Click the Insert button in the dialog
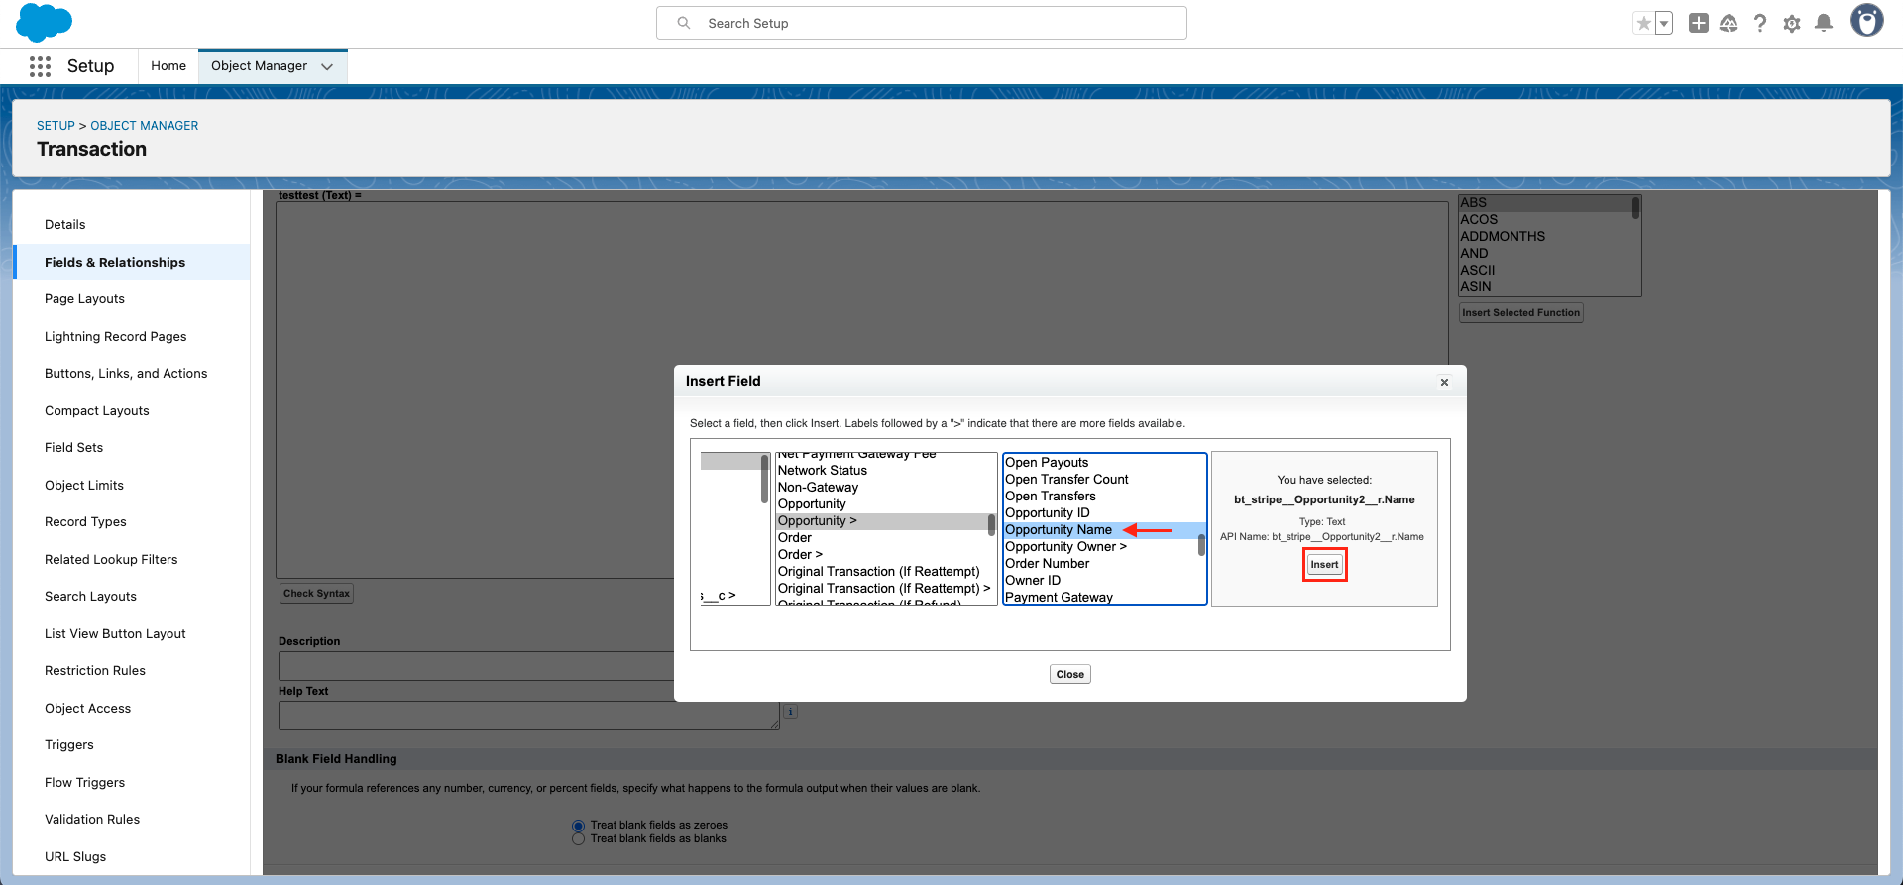 [1324, 565]
